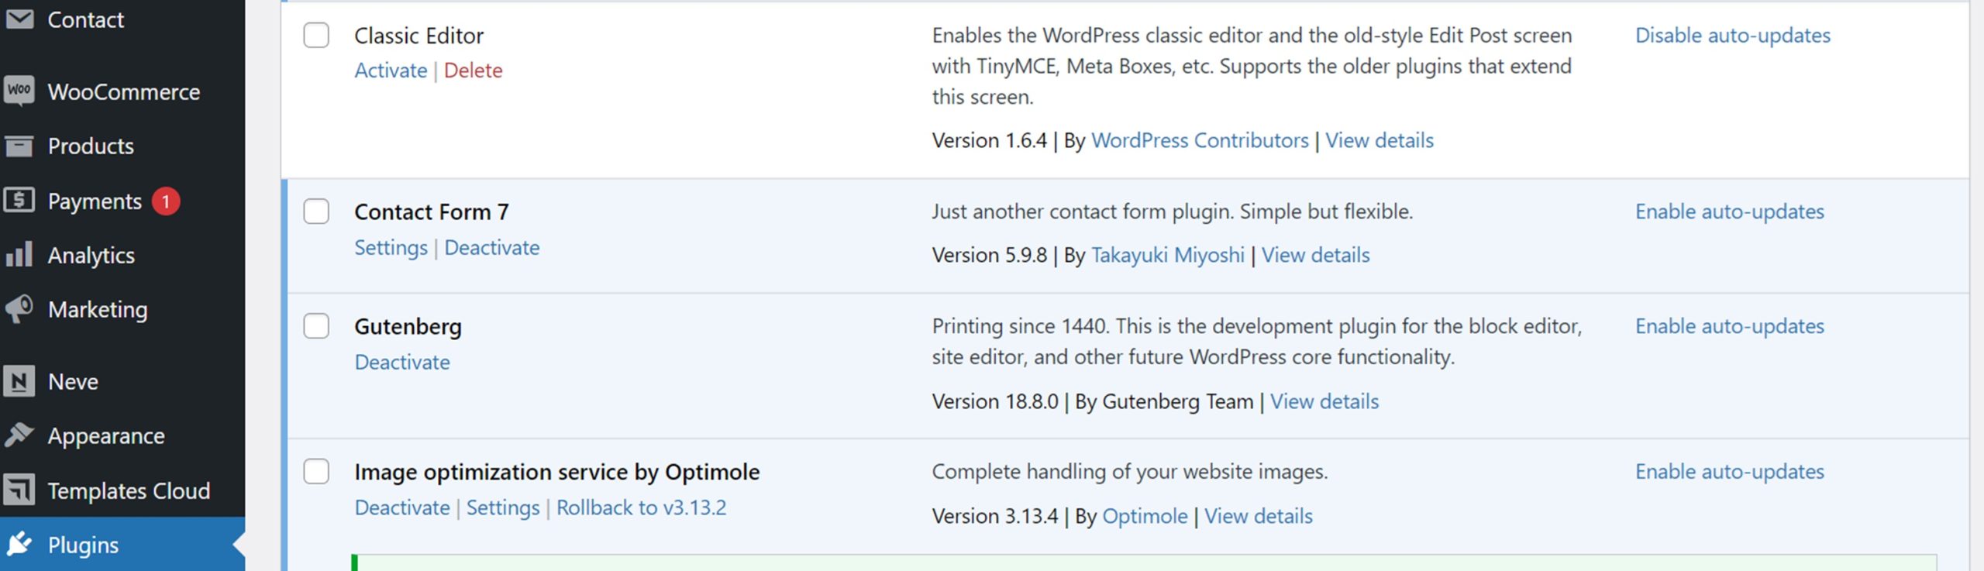Click the Neve N logo icon
This screenshot has height=571, width=1984.
tap(19, 380)
